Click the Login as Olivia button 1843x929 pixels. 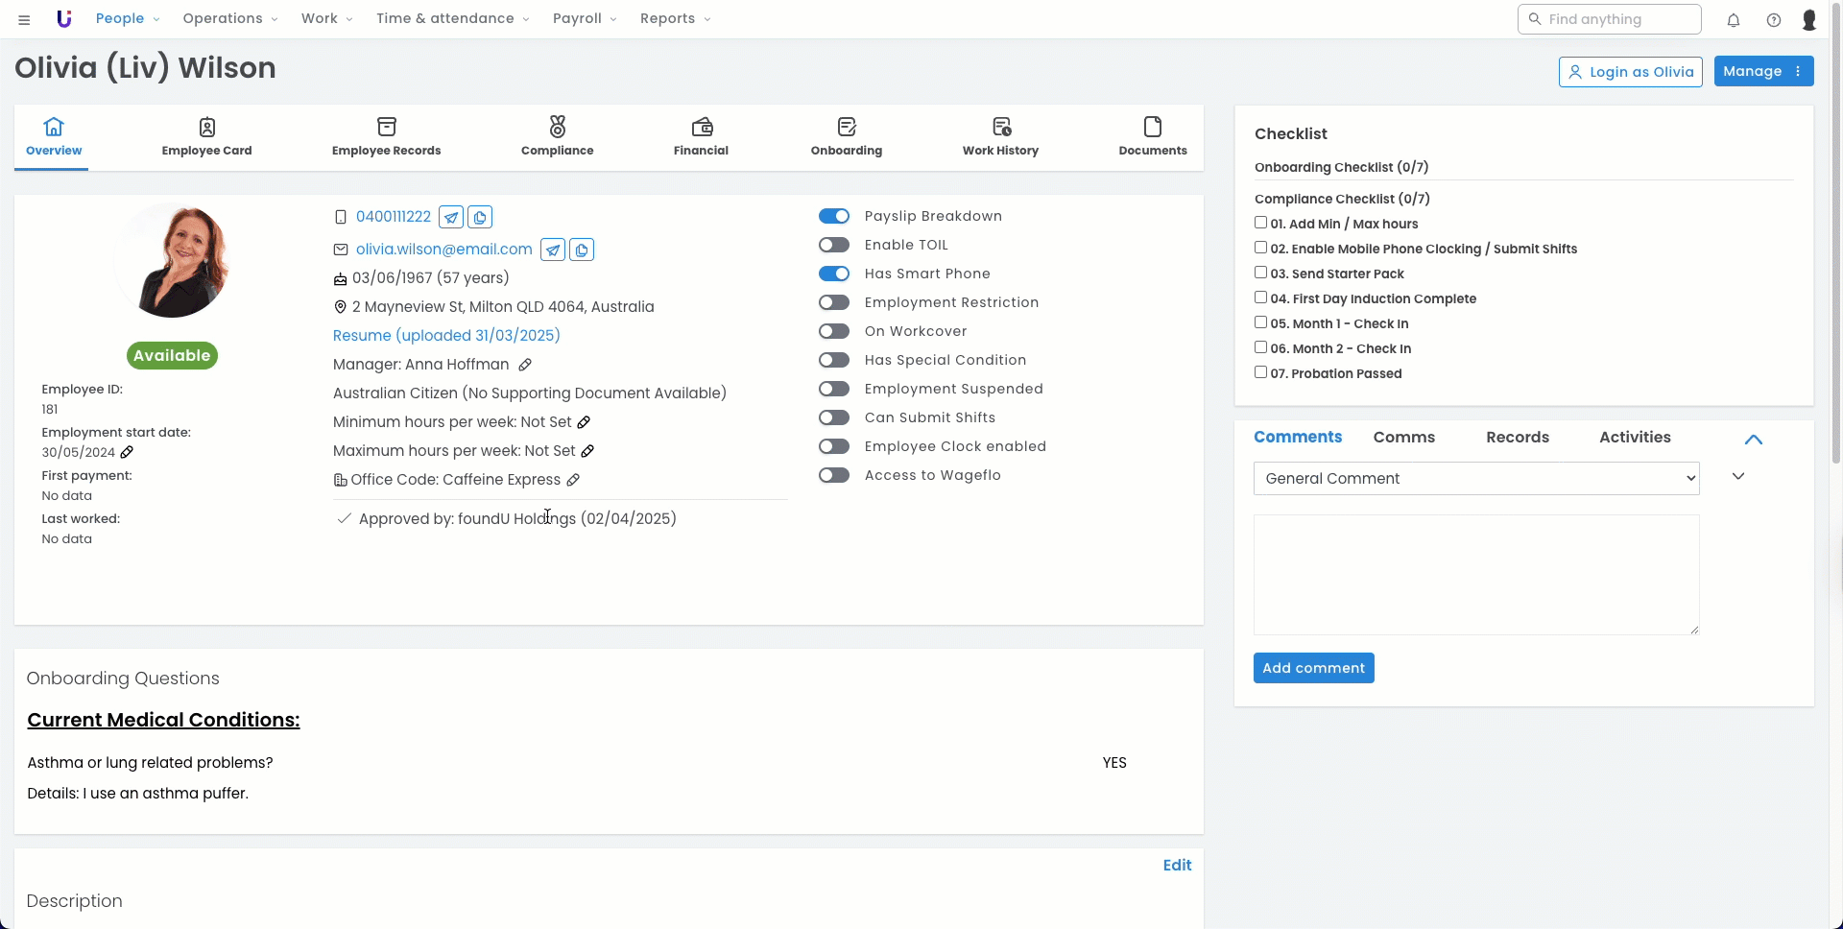pos(1631,71)
